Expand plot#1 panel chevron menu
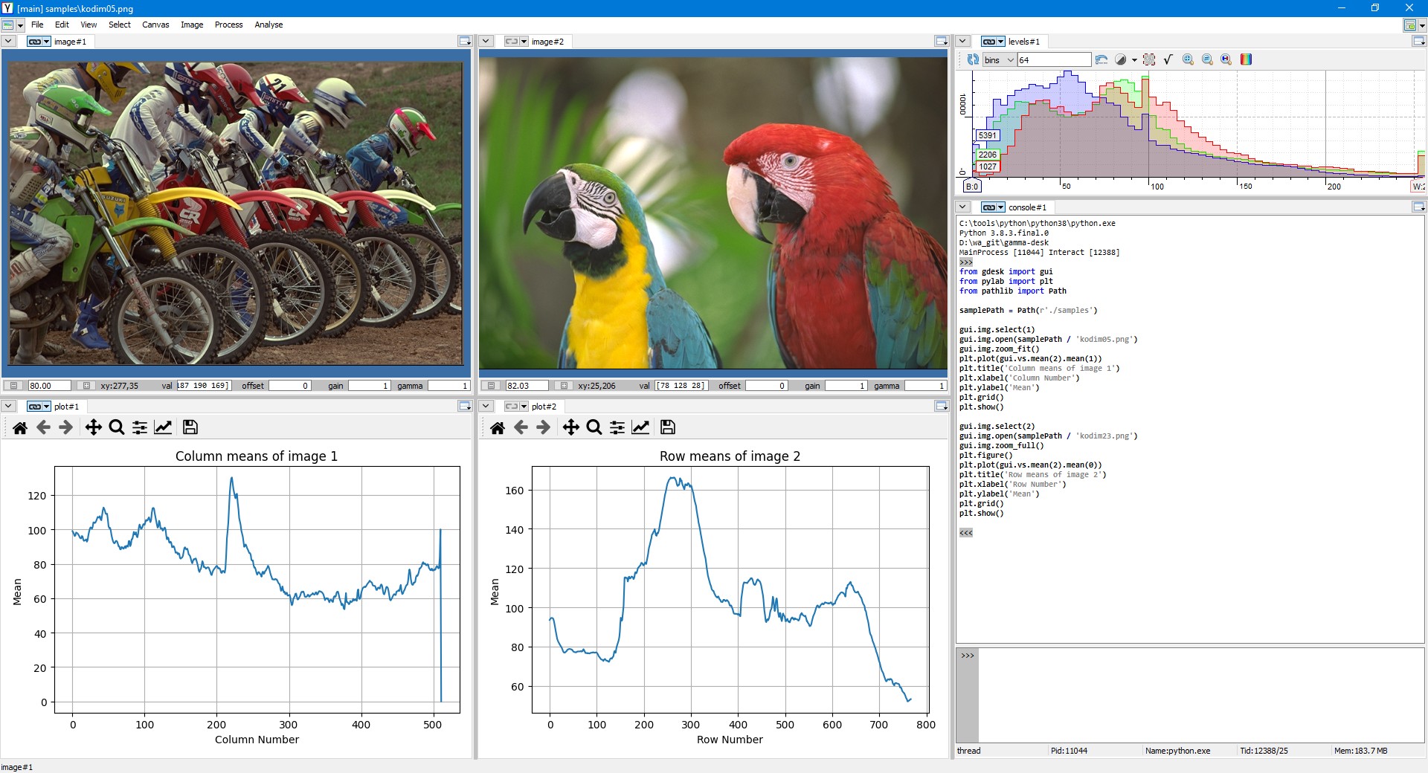Image resolution: width=1428 pixels, height=773 pixels. 8,407
